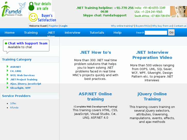Click the green arrow beside .NET Project Training
This screenshot has height=140, width=187.
(x=7, y=79)
